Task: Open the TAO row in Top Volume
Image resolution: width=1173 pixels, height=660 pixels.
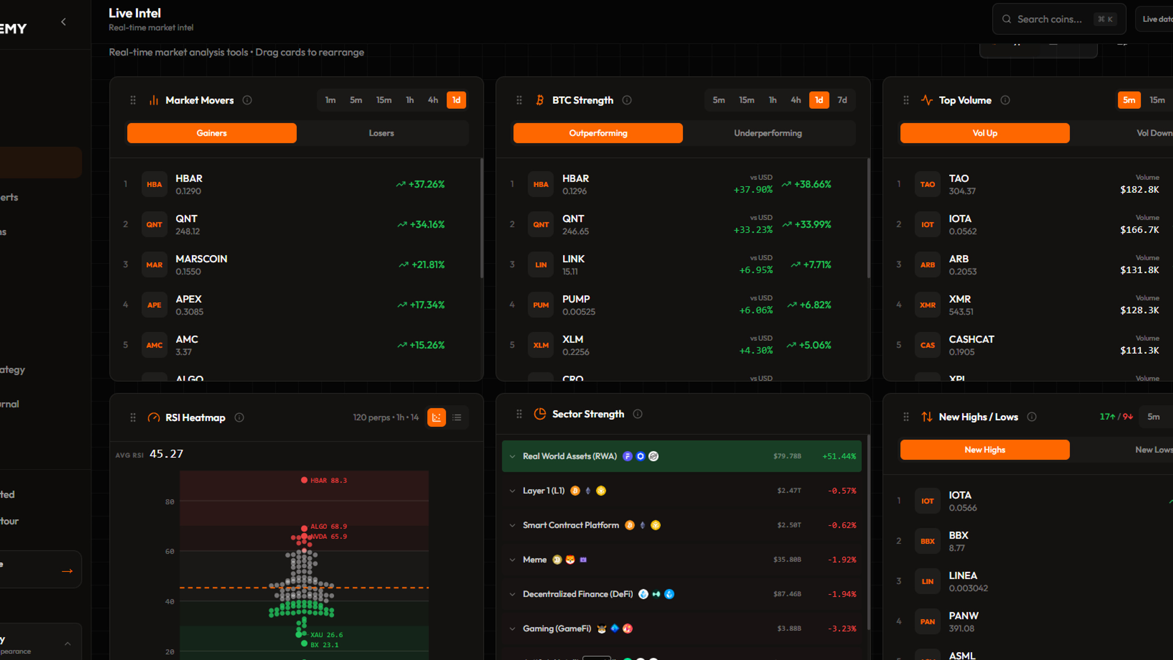Action: (x=1029, y=184)
